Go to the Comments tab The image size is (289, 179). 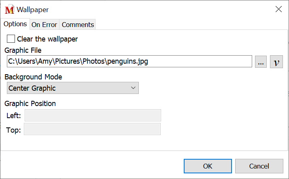click(x=78, y=25)
